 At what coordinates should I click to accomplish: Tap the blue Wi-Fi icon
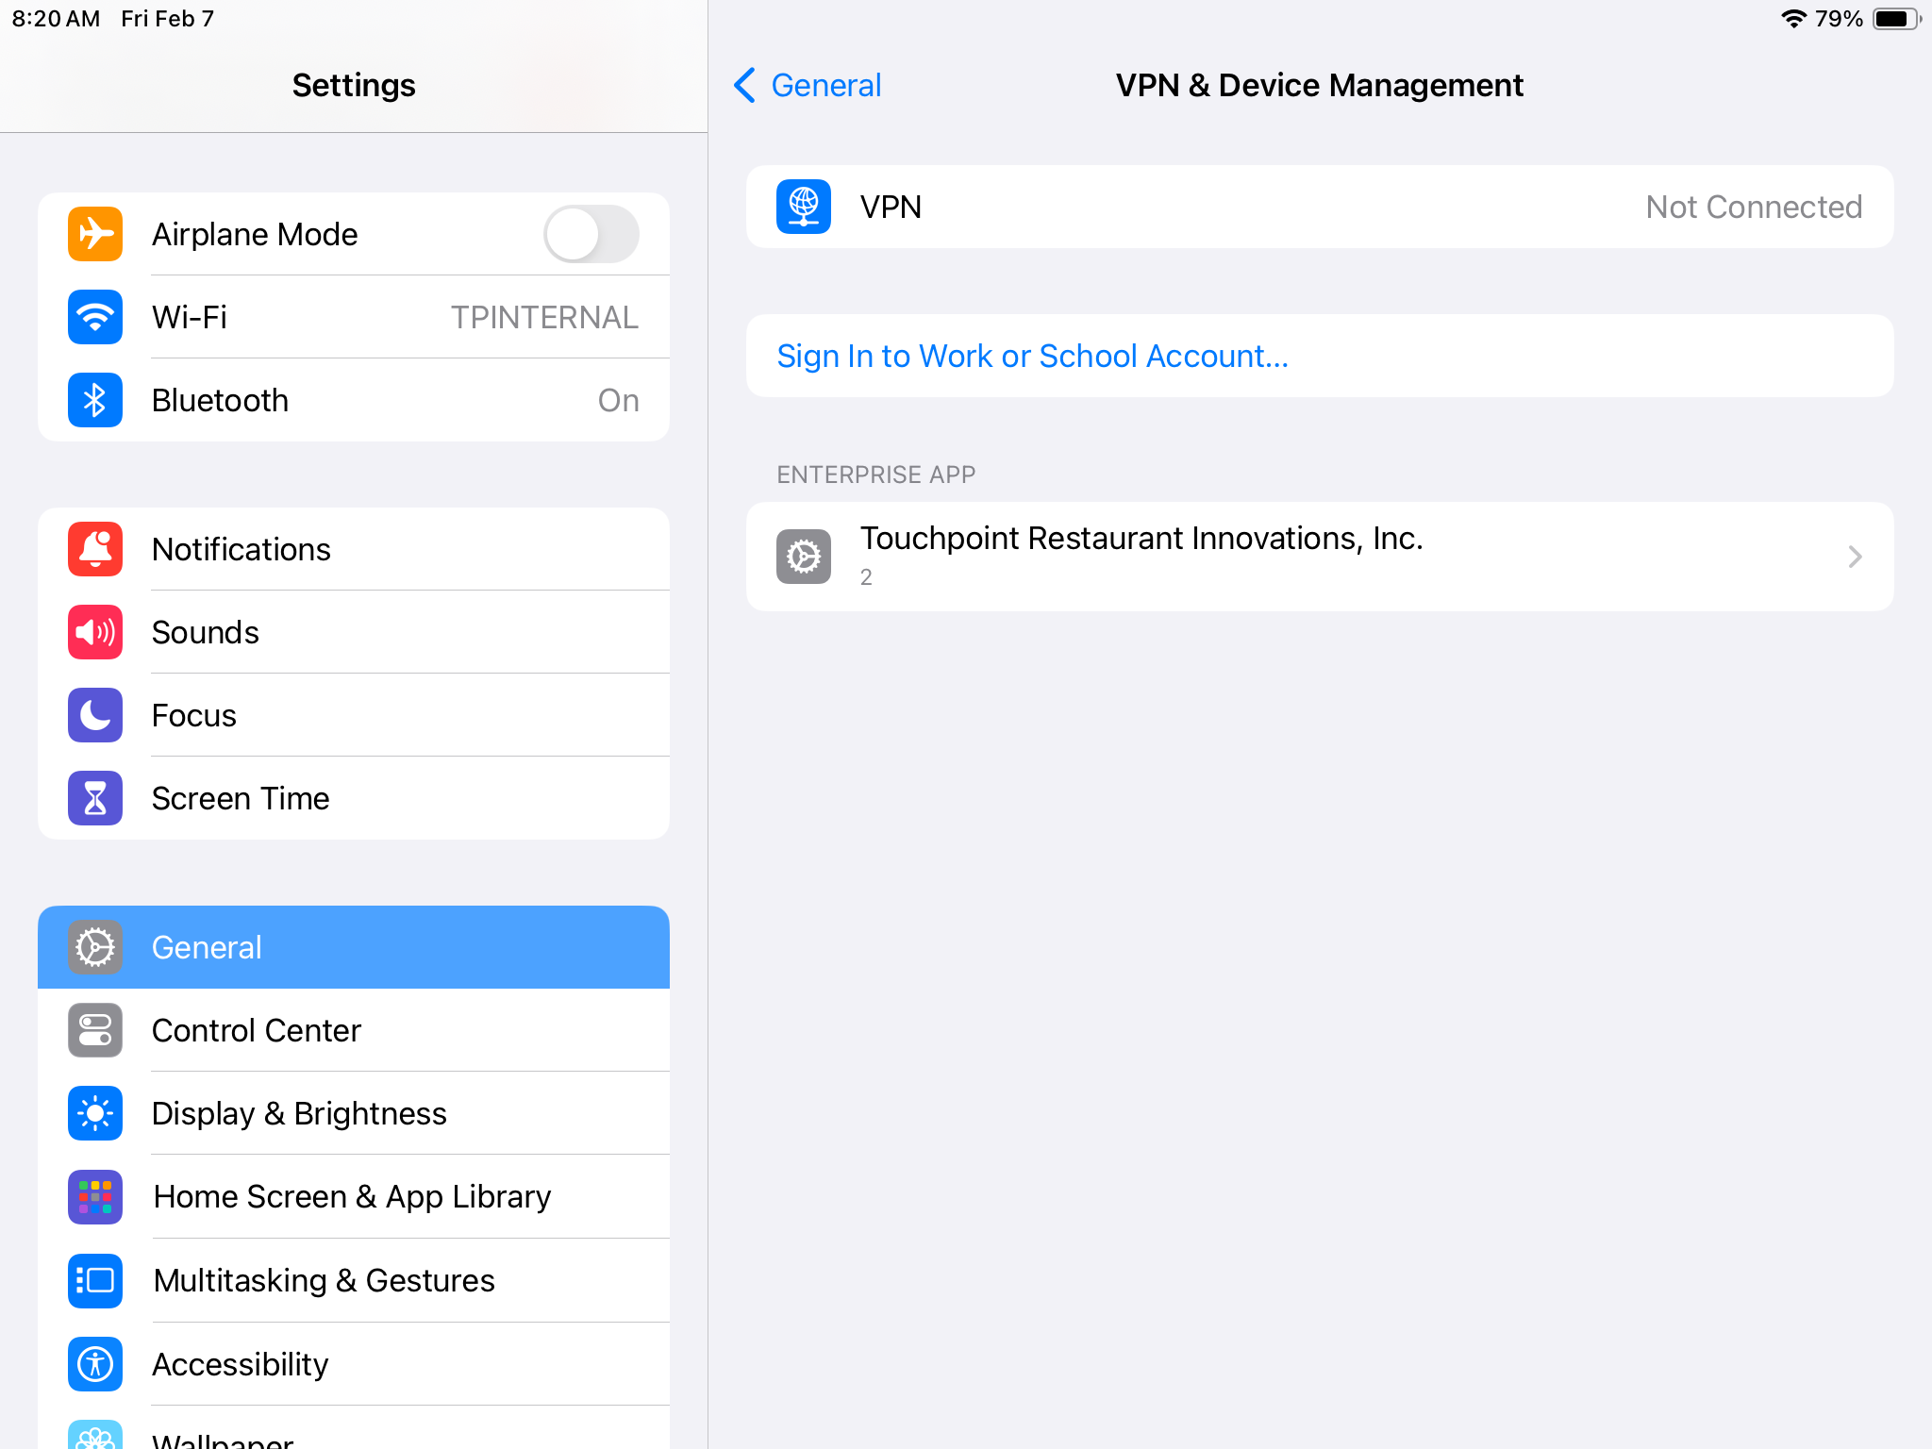click(95, 317)
